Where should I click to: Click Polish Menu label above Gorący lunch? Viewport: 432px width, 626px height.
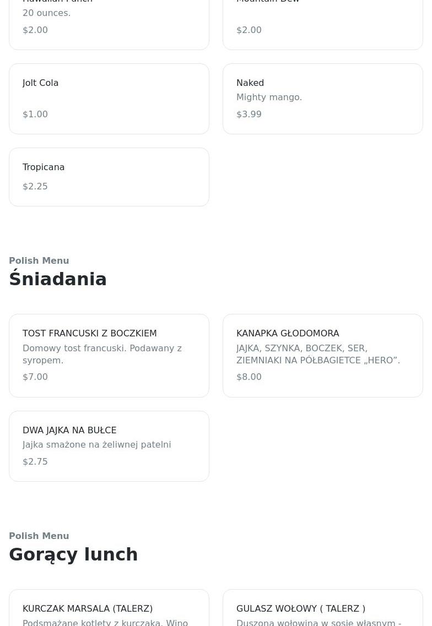[39, 536]
